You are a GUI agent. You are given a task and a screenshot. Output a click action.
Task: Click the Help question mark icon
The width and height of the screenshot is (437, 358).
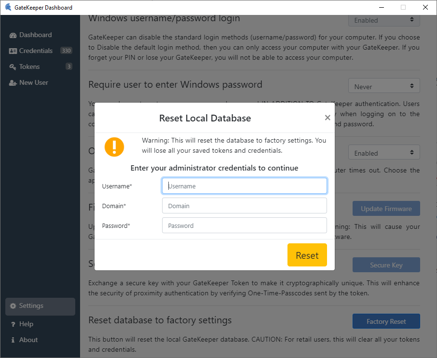coord(13,324)
